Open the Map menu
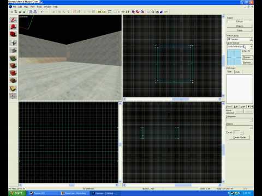This screenshot has height=196, width=262. [26, 7]
